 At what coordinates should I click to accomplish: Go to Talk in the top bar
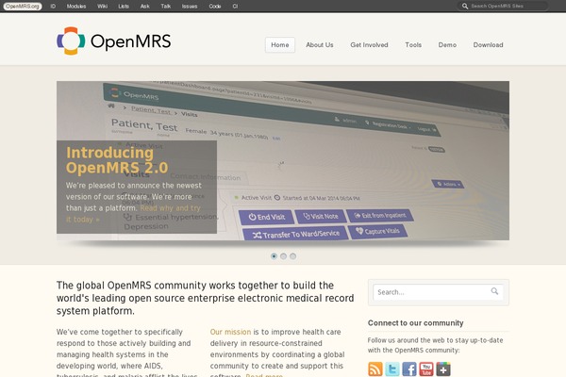[166, 7]
